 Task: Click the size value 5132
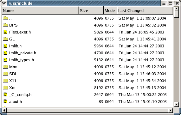point(99,60)
